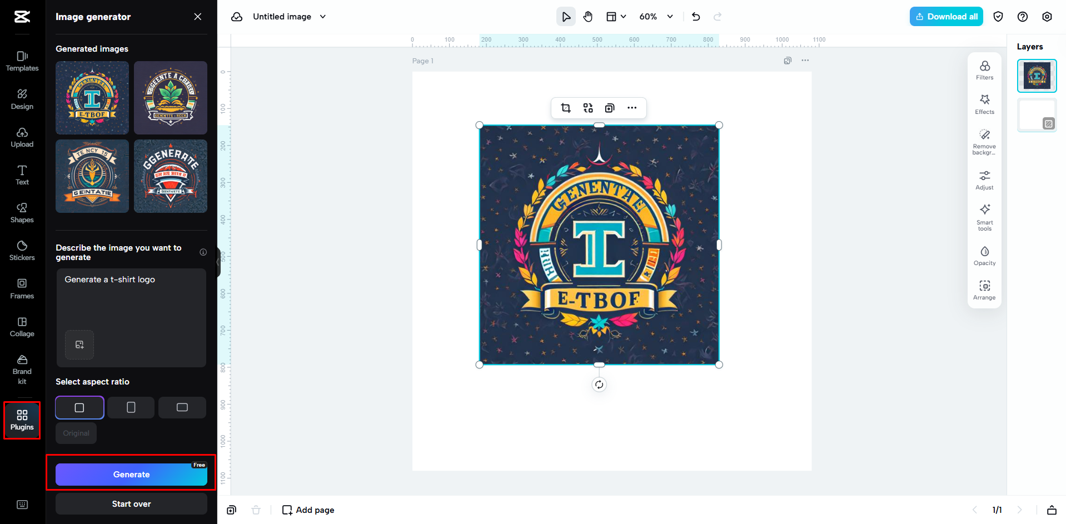Crop the selected logo image

tap(565, 108)
